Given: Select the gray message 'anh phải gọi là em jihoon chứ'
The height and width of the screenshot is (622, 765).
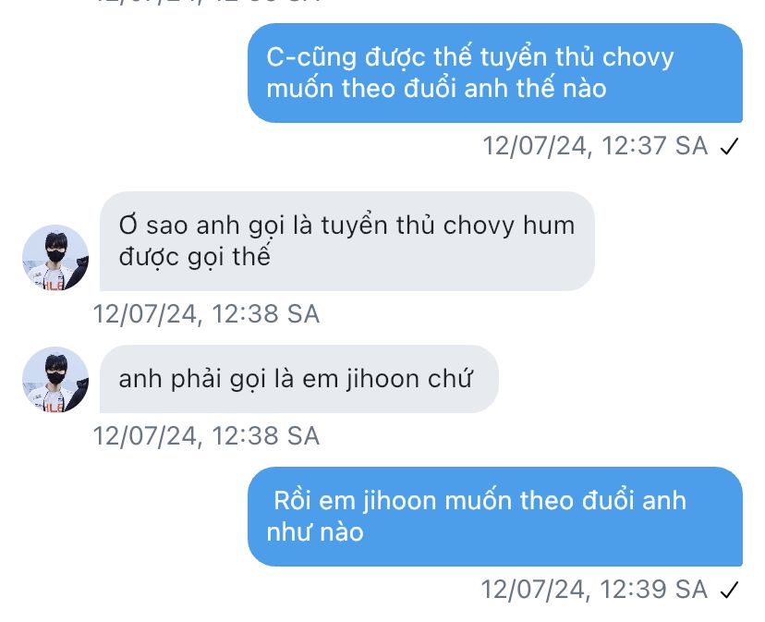Looking at the screenshot, I should tap(299, 379).
